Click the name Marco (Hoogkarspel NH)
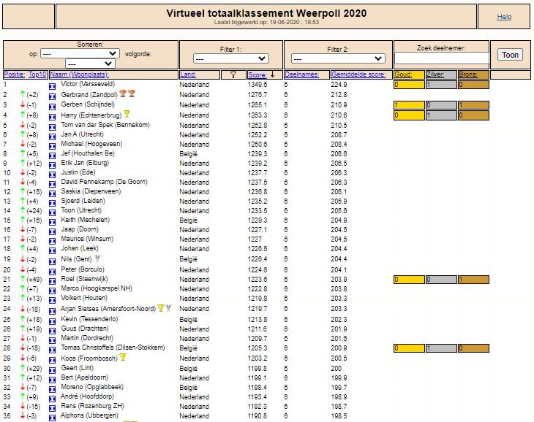Screen dimensions: 534x422 97,288
